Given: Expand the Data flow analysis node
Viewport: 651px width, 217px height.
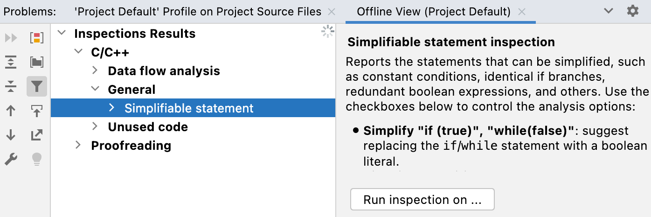Looking at the screenshot, I should [95, 70].
